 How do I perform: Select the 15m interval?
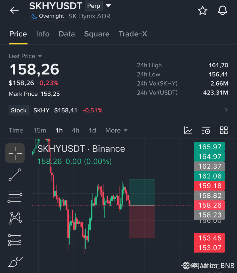point(40,131)
